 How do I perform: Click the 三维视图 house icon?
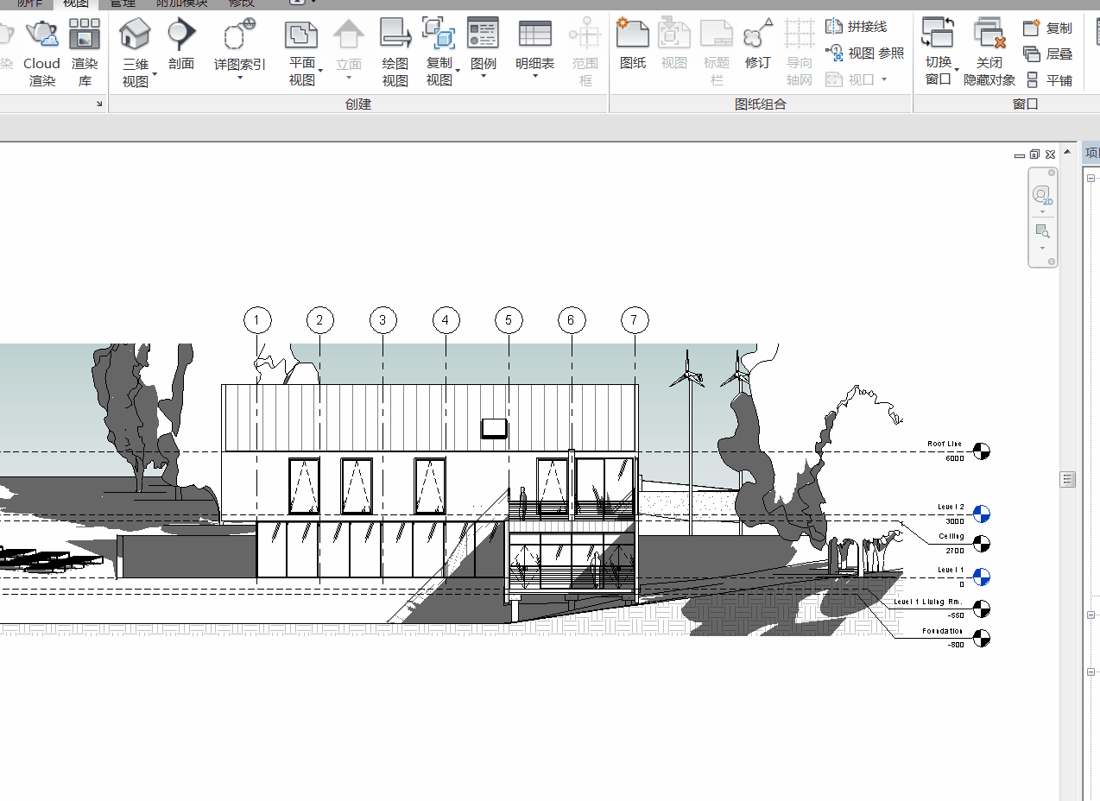click(x=135, y=35)
